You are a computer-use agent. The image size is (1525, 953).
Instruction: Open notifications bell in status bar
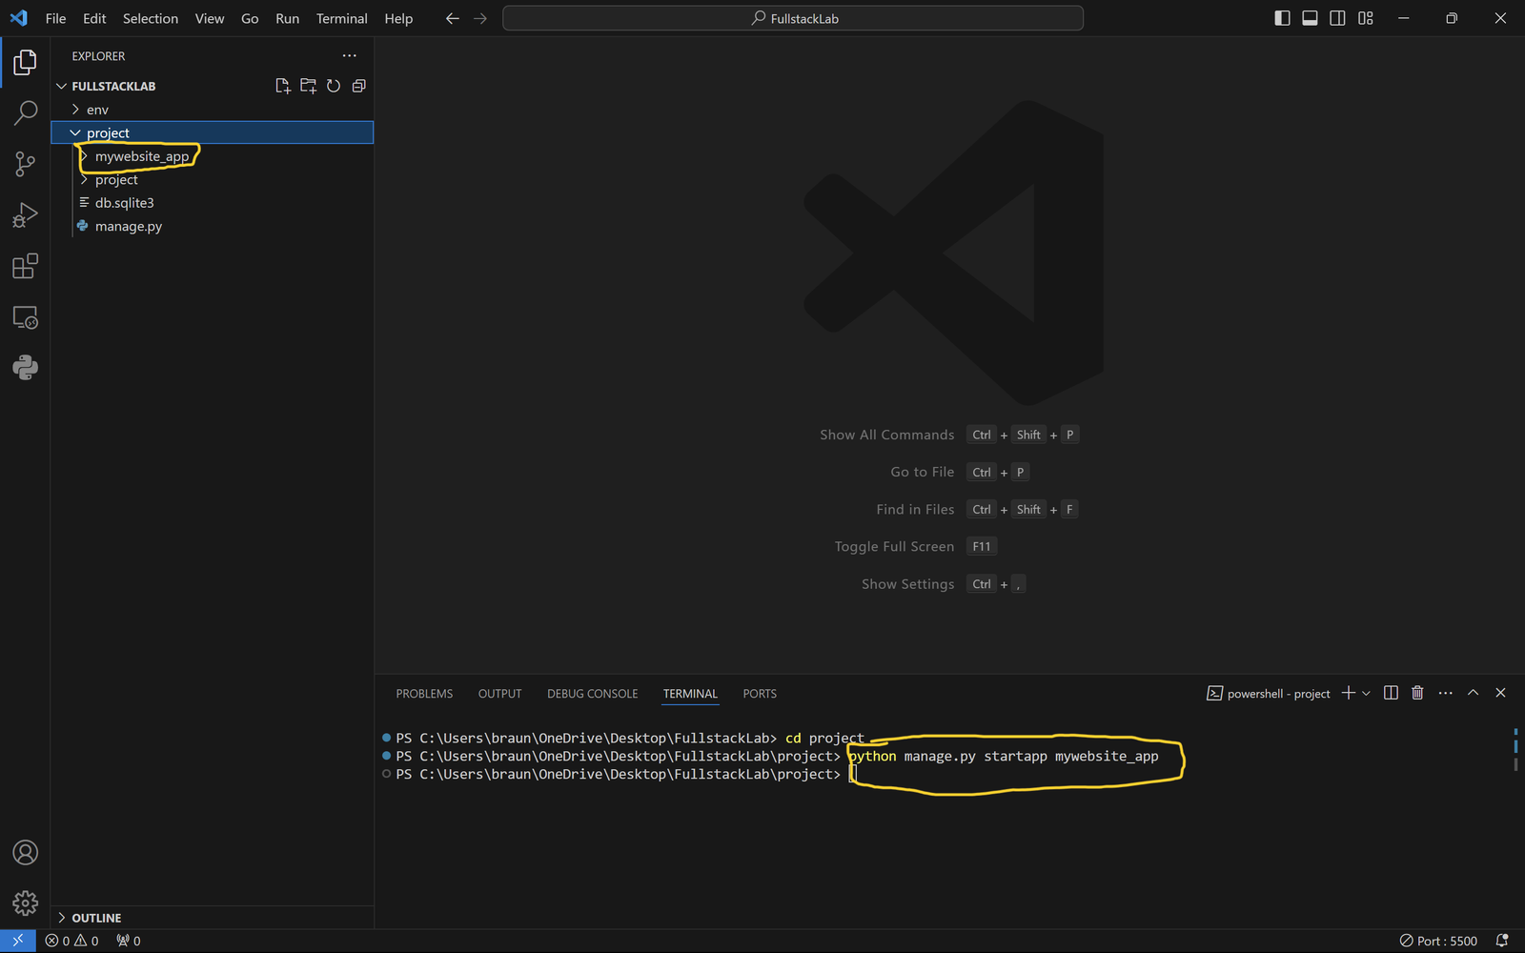pos(1502,941)
